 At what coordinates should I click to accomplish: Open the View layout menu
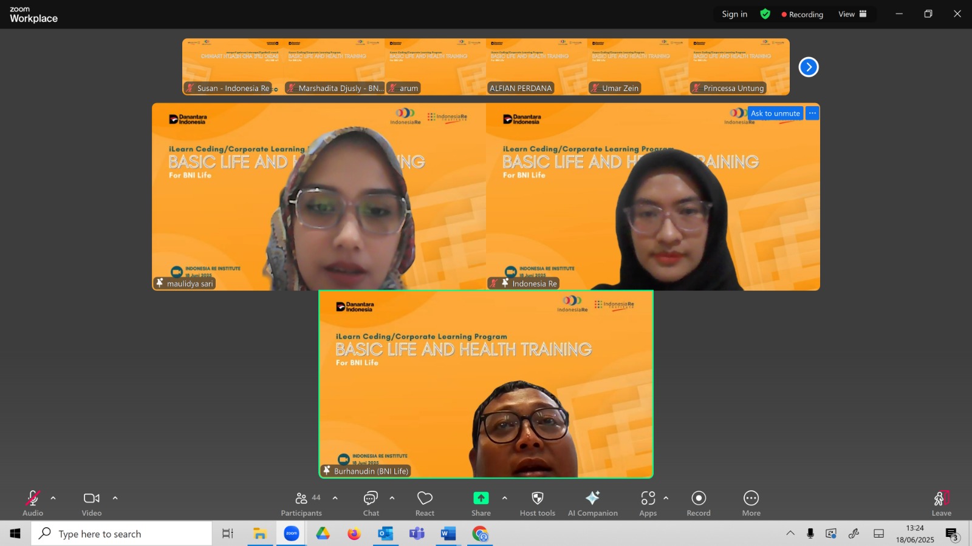point(852,14)
